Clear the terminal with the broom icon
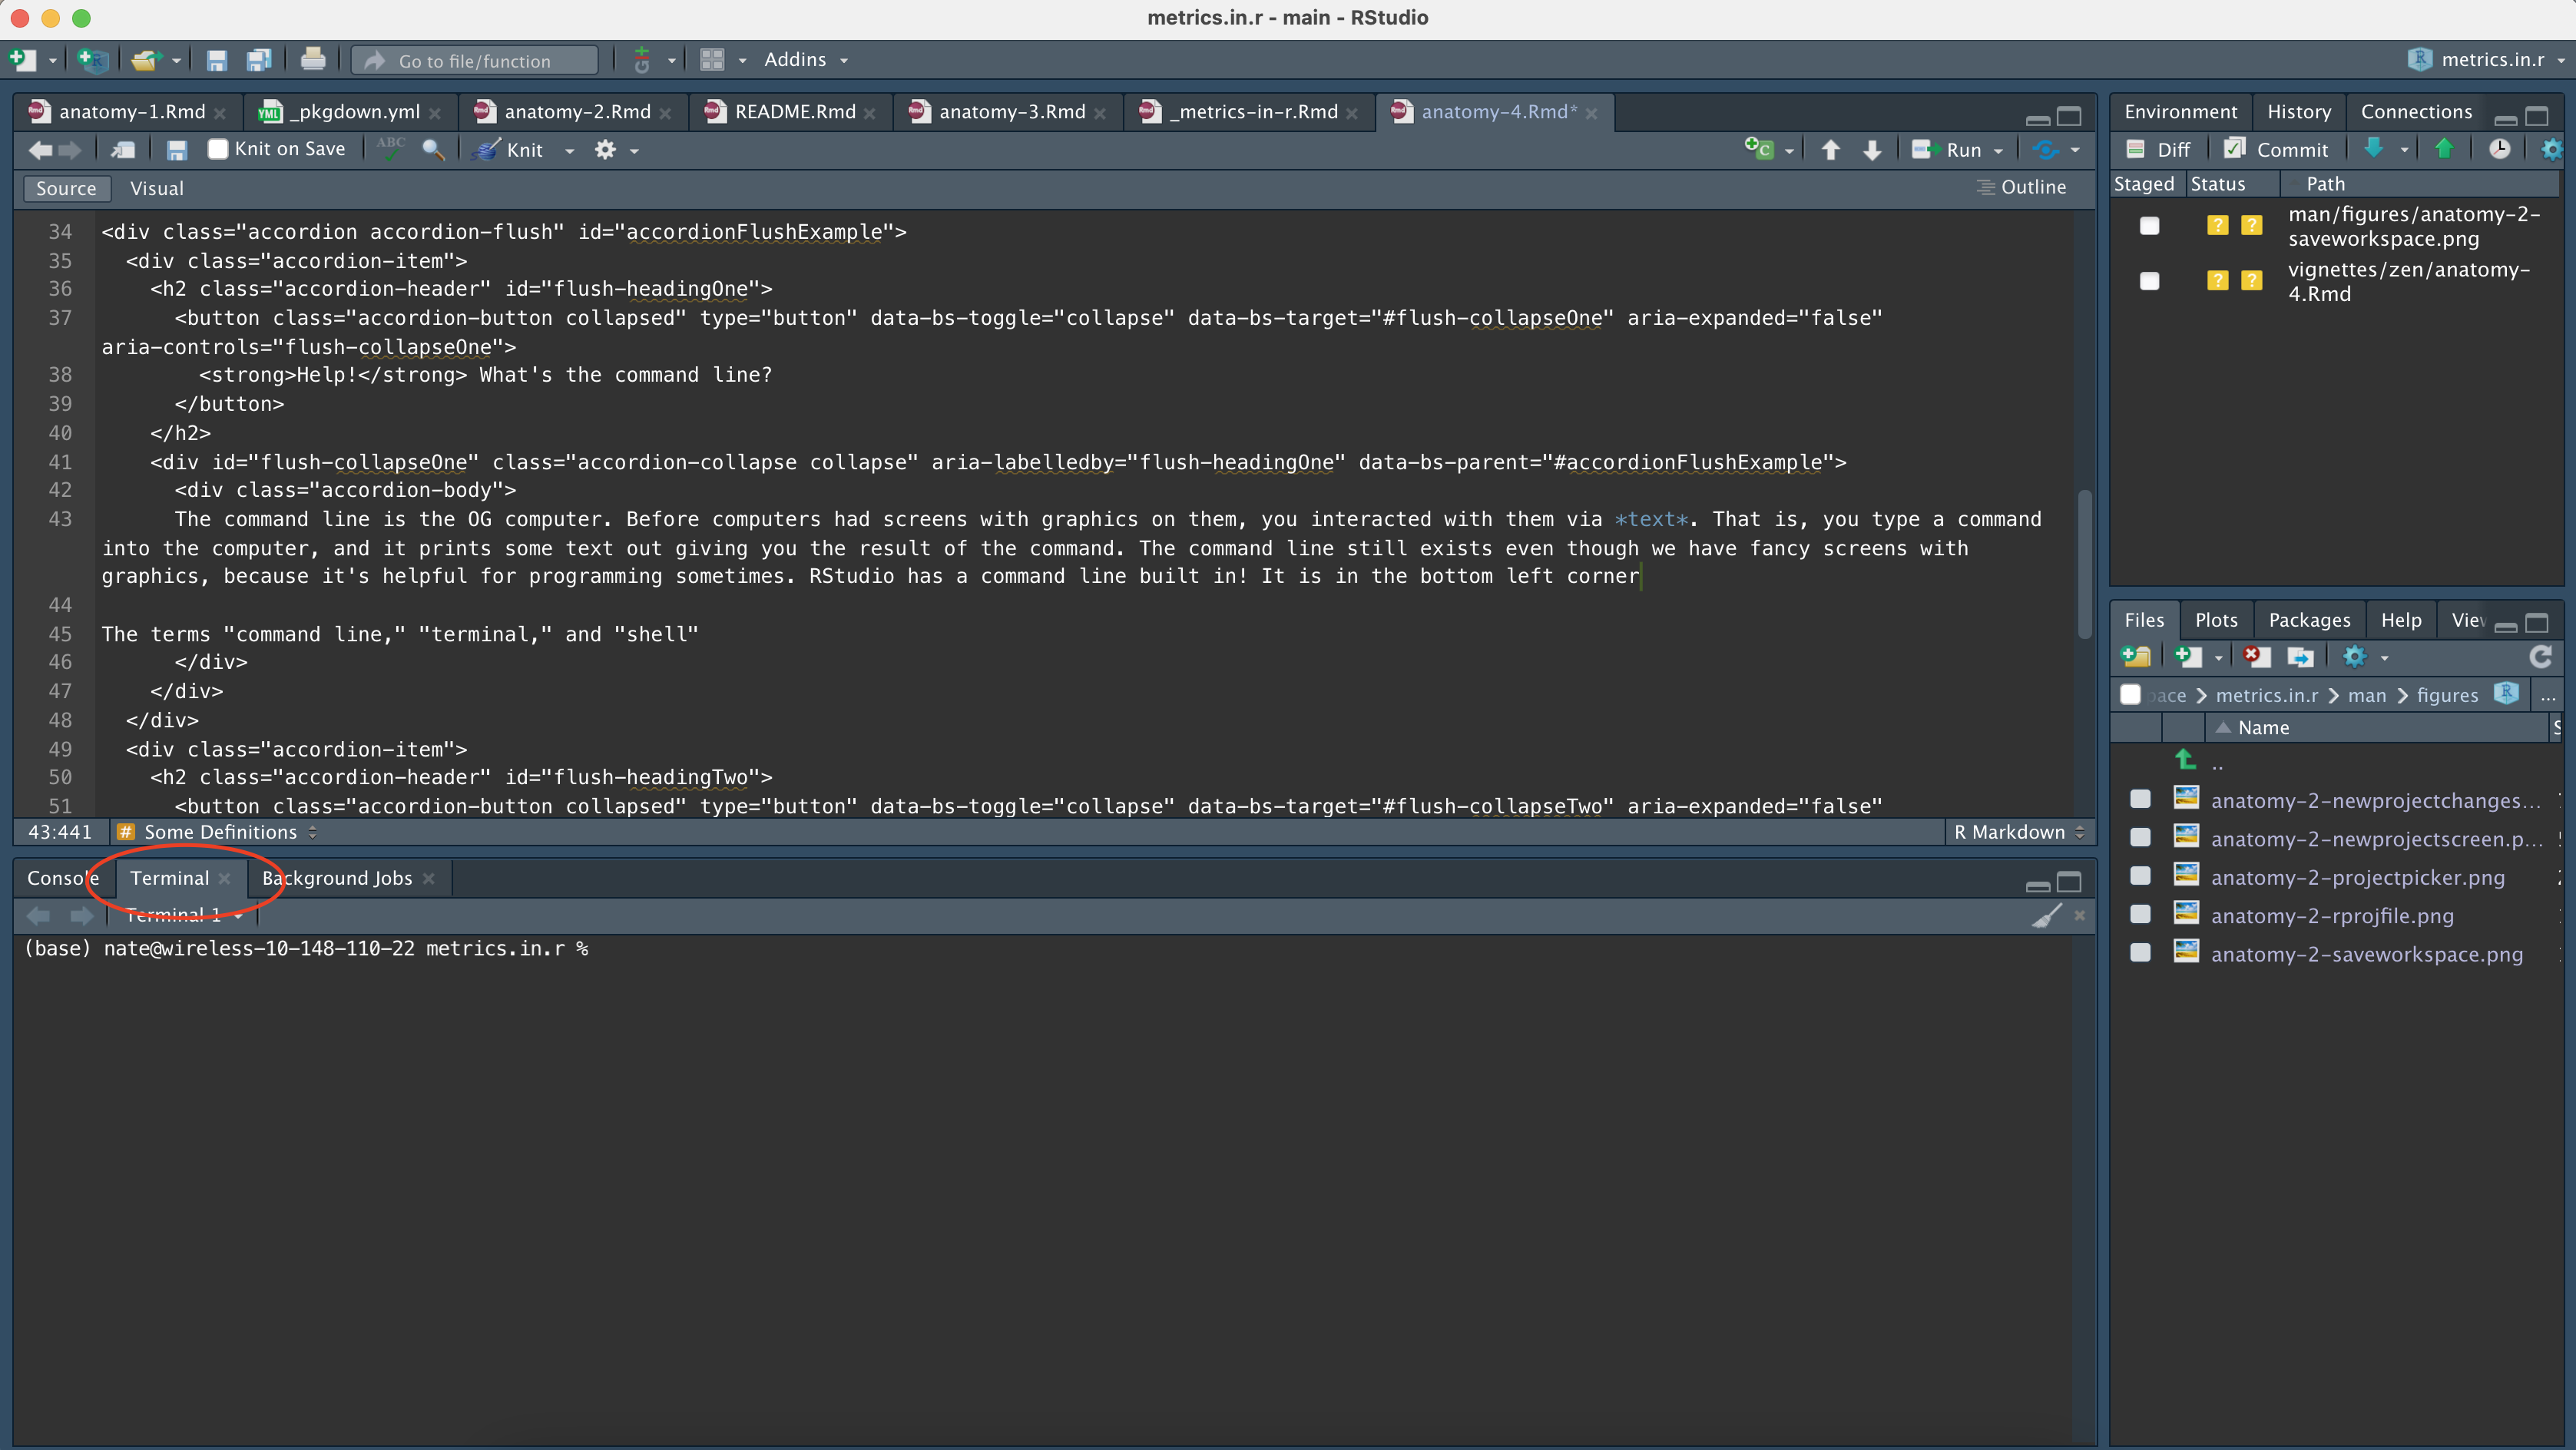This screenshot has width=2576, height=1450. (x=2047, y=915)
